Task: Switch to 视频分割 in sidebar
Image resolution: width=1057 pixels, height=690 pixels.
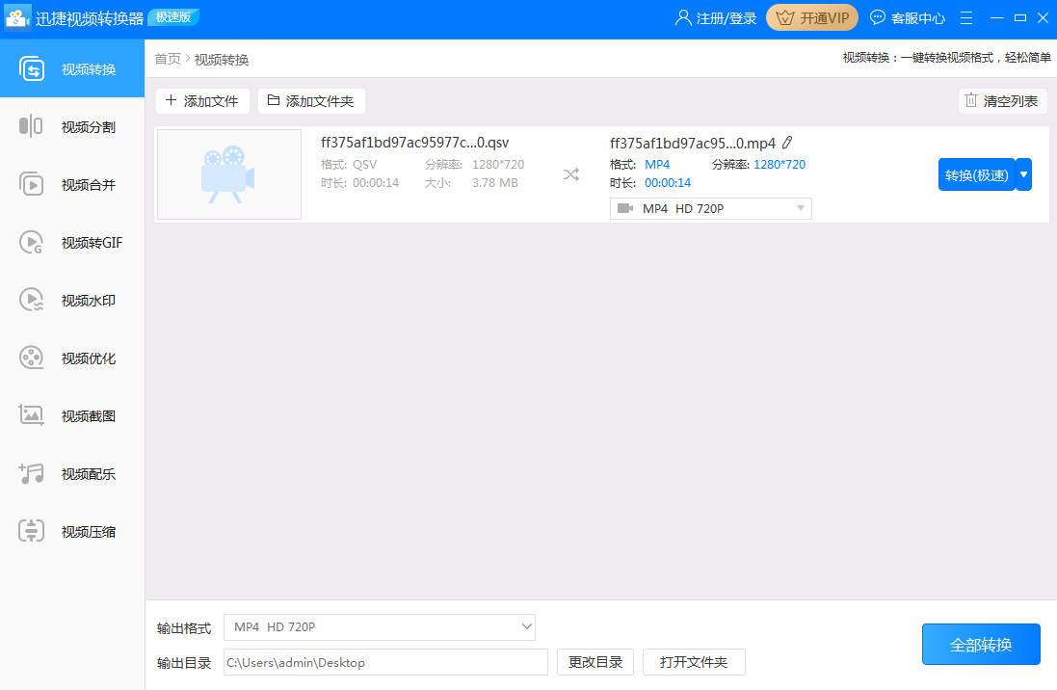Action: (72, 127)
